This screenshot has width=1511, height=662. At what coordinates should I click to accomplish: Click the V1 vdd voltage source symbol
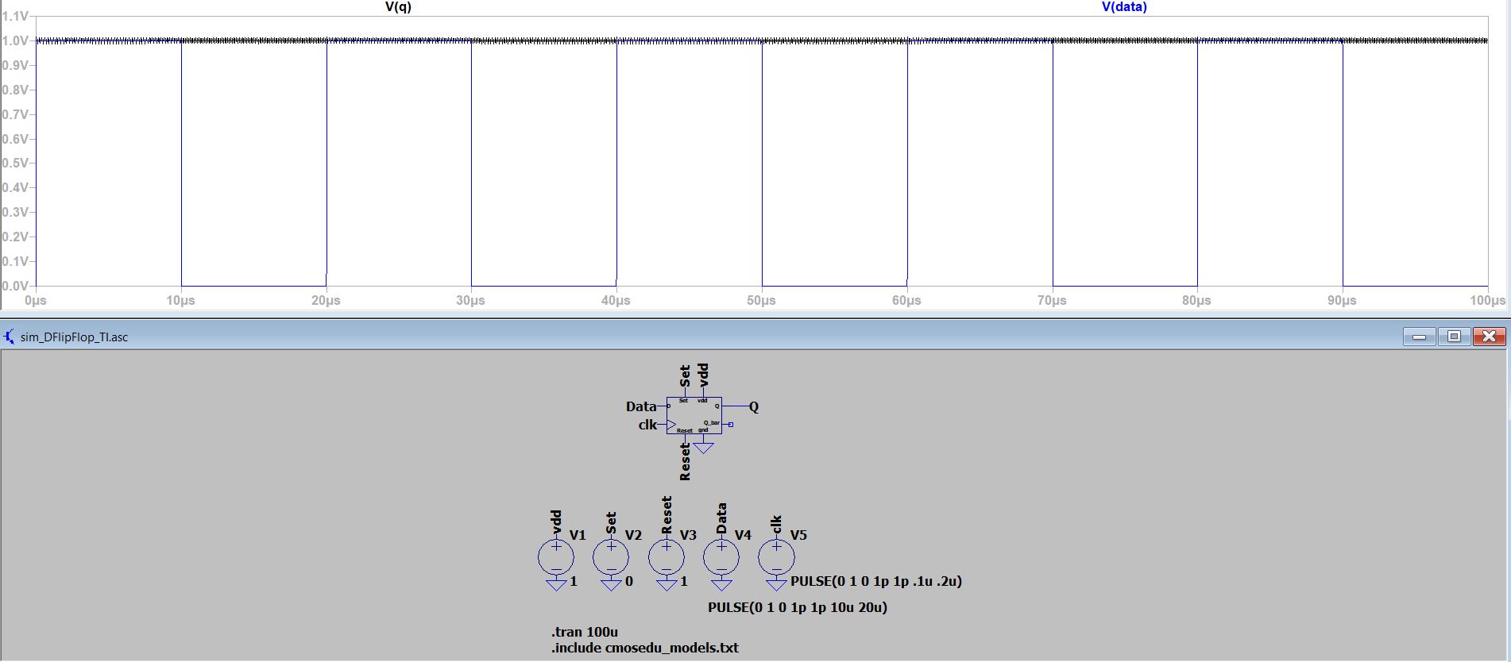coord(555,556)
